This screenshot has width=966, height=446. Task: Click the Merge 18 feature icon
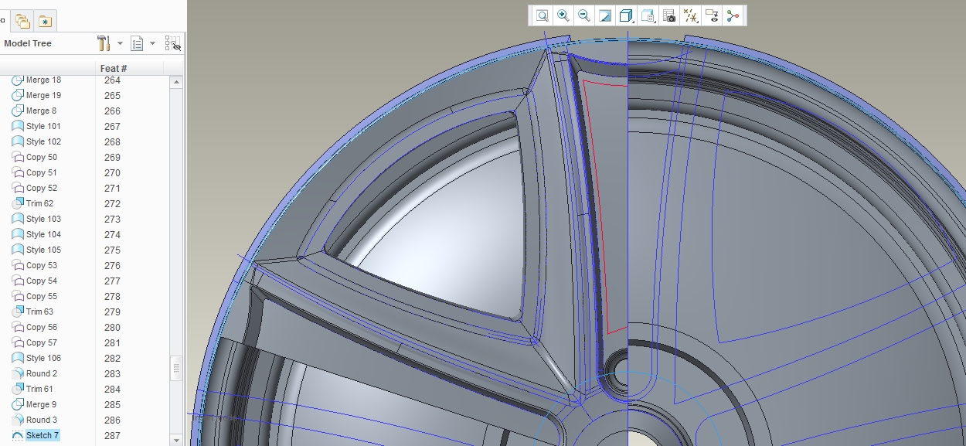click(18, 80)
